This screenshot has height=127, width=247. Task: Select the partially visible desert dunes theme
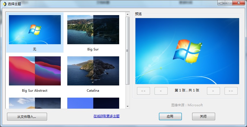(x=35, y=103)
